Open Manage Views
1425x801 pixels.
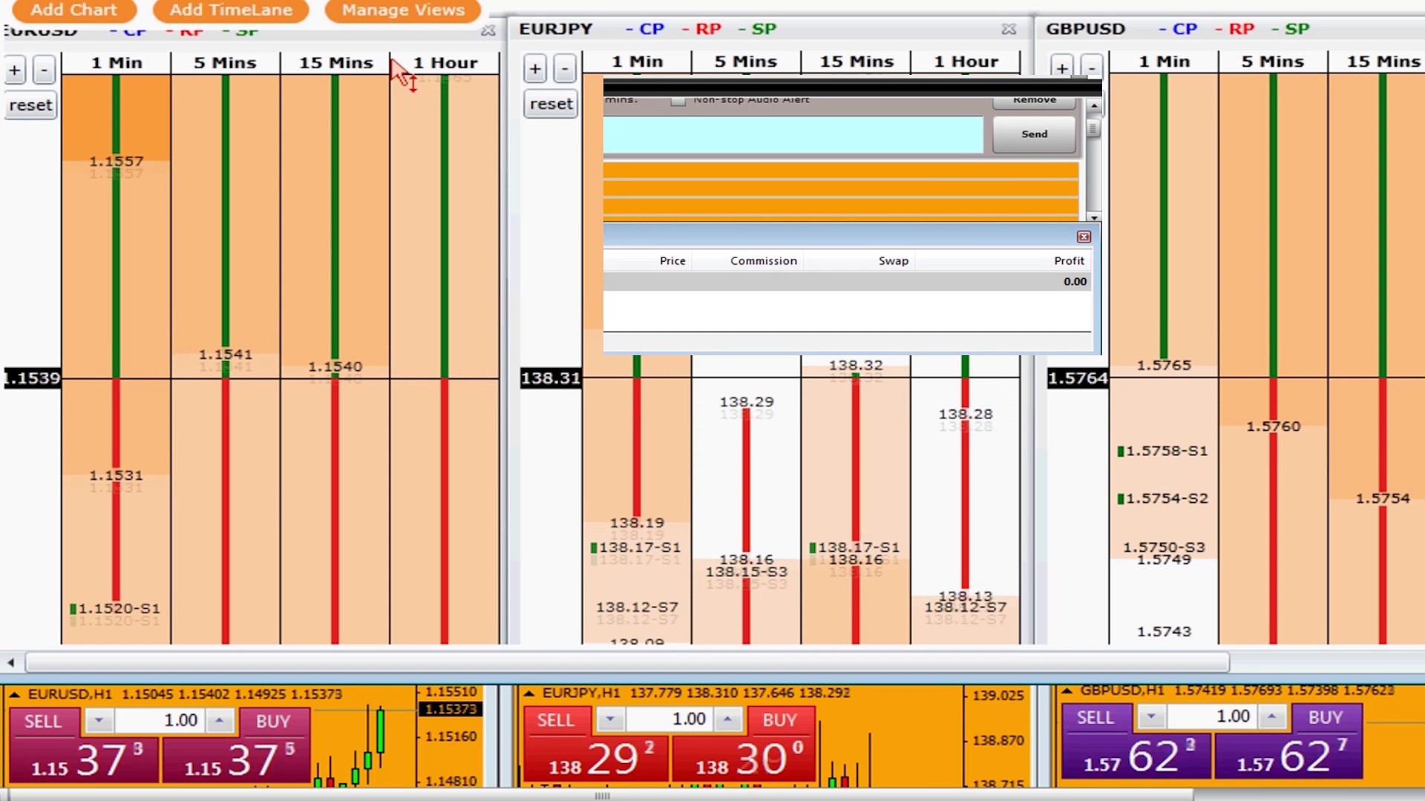pos(403,10)
